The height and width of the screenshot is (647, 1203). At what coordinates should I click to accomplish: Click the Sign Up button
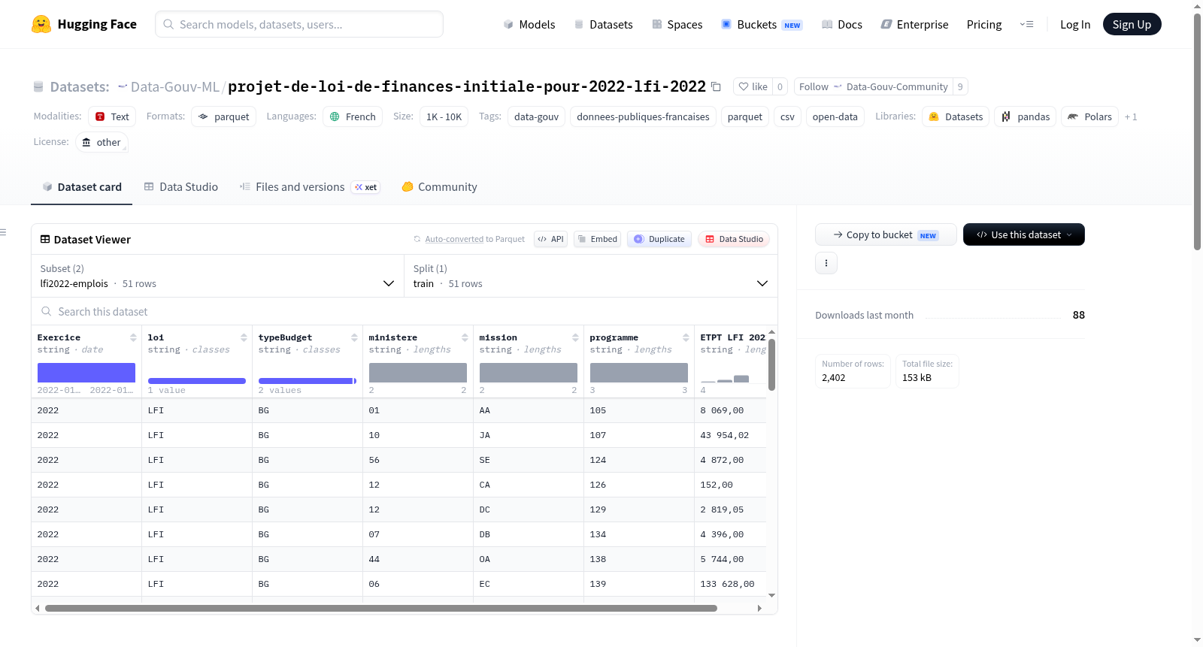(1132, 24)
